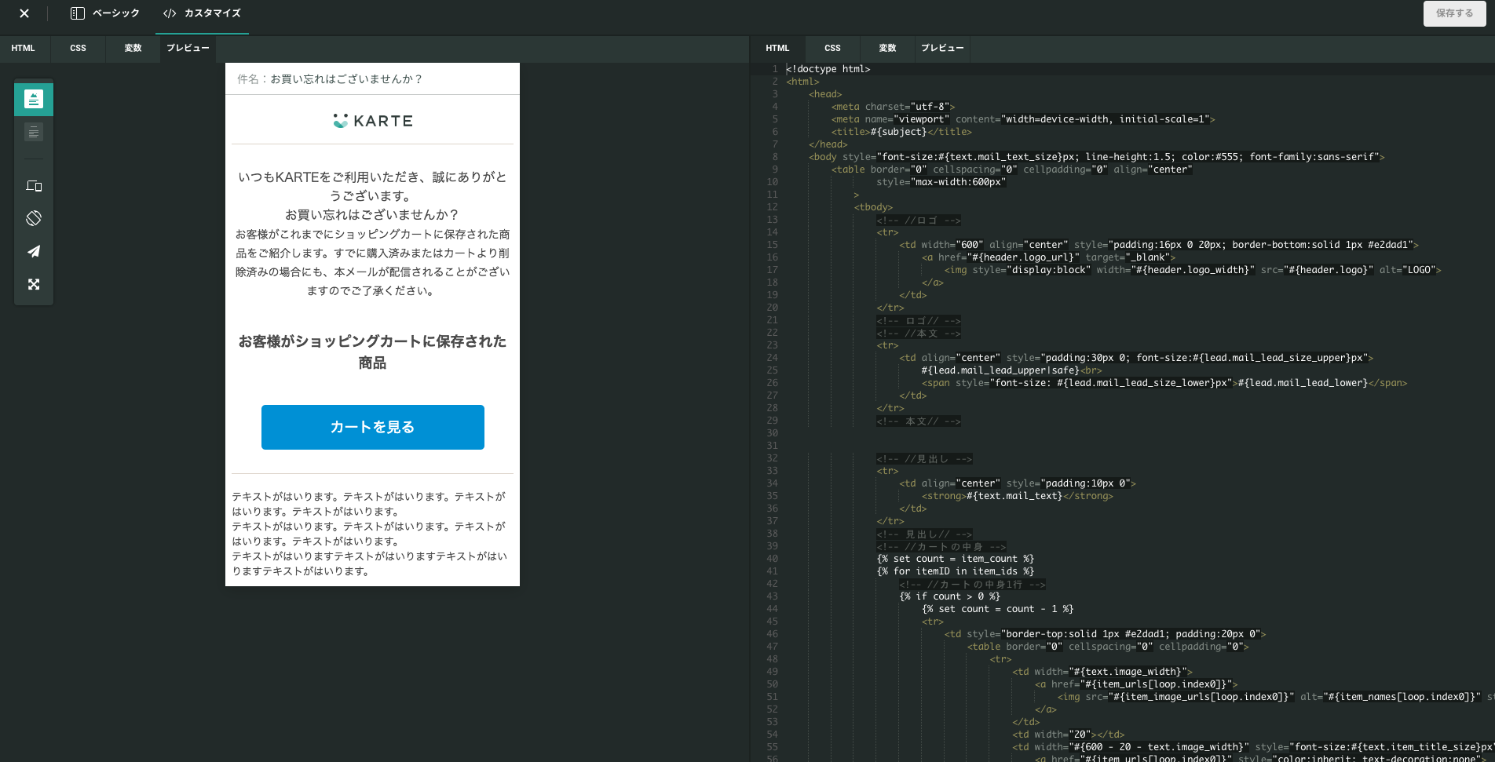The width and height of the screenshot is (1495, 762).
Task: Click the <!-- //カートの中身 --> comment line
Action: point(941,546)
